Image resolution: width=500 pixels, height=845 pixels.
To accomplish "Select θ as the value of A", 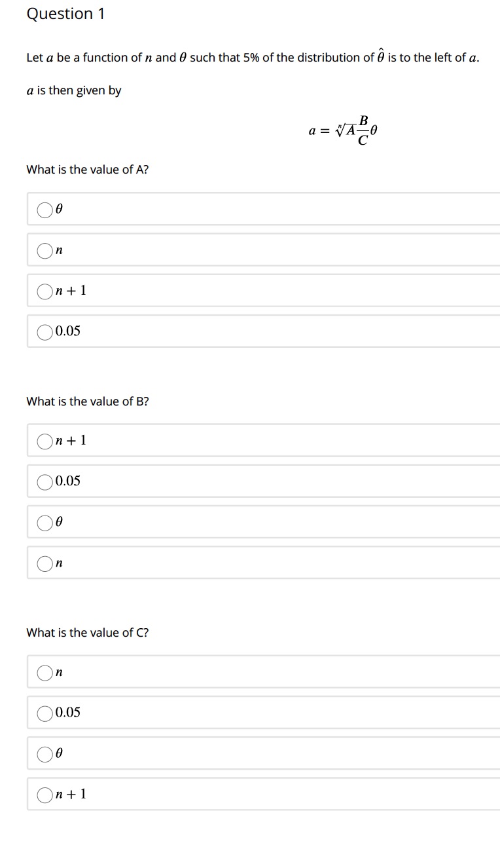I will click(45, 210).
